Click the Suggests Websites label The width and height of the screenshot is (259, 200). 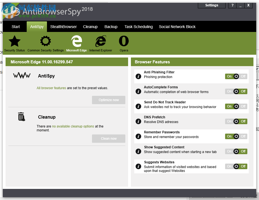pos(159,162)
